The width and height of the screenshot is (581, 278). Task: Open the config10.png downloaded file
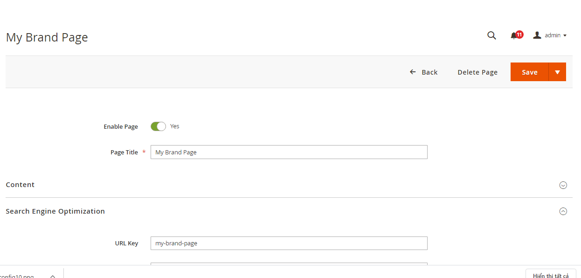[x=18, y=276]
